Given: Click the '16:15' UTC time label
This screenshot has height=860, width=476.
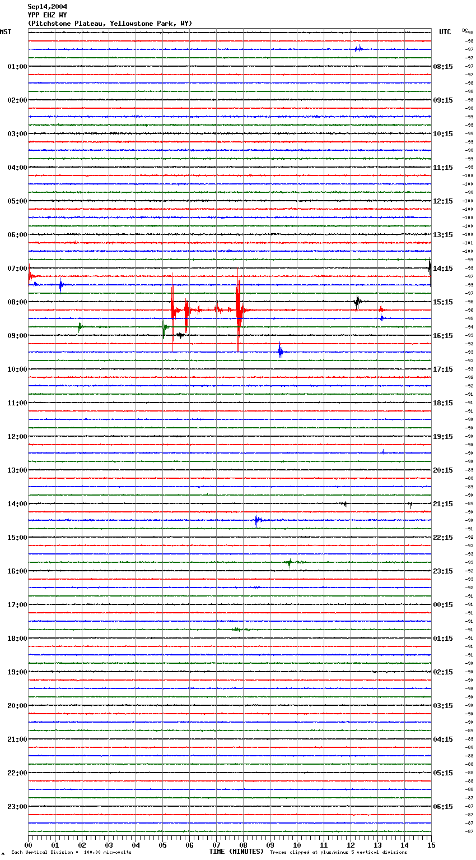Looking at the screenshot, I should (x=443, y=336).
